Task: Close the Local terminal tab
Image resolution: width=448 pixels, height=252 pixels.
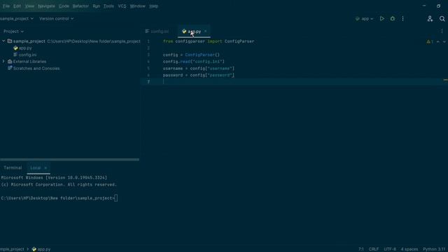Action: point(45,168)
